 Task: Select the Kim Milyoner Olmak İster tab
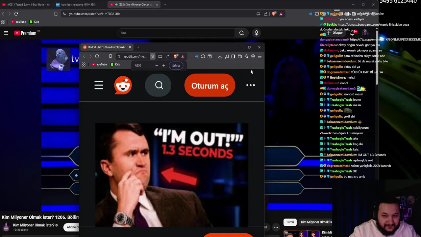[x=134, y=5]
